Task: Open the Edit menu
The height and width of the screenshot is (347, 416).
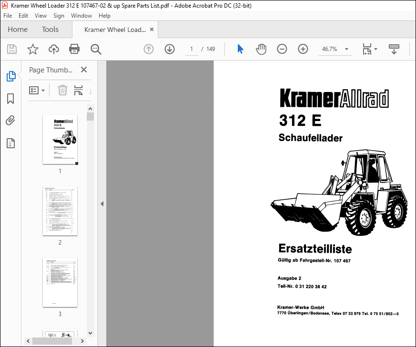Action: (x=23, y=16)
